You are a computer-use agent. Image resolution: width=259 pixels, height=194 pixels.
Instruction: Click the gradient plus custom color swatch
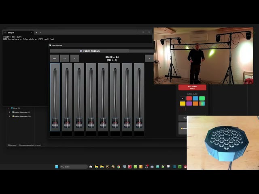202,103
